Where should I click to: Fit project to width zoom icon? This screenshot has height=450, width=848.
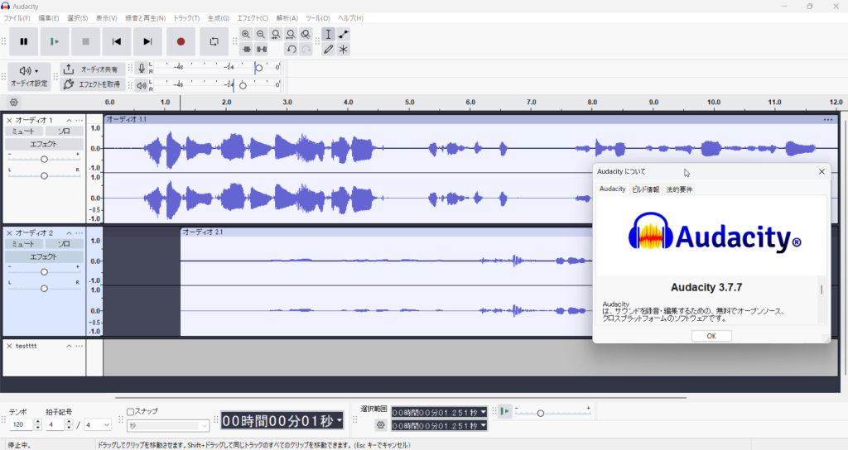(x=291, y=34)
